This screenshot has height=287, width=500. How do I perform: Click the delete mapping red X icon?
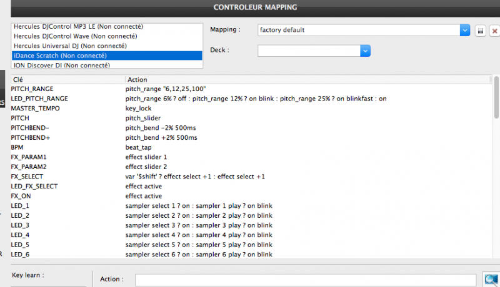(494, 31)
